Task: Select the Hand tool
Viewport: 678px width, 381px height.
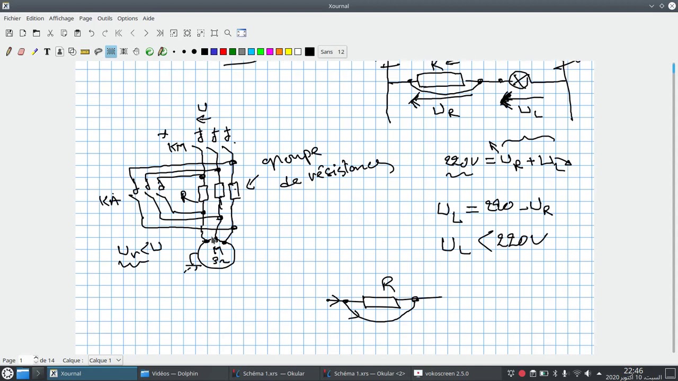Action: [136, 52]
